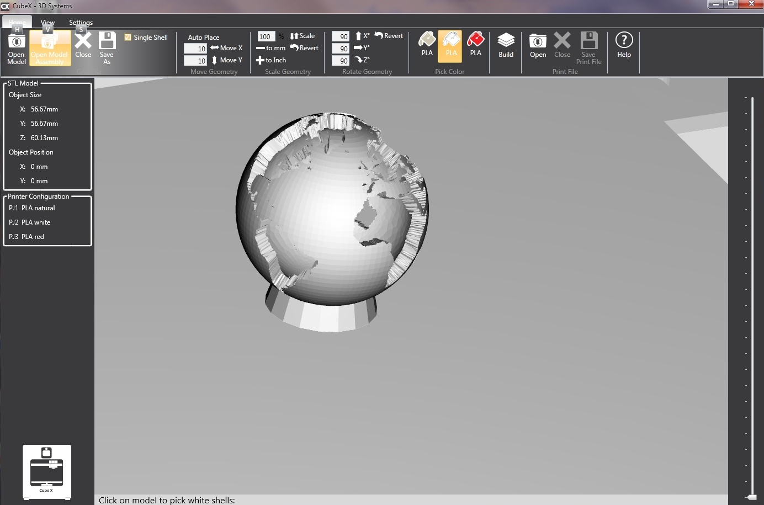Edit the X rotation angle field

point(341,36)
